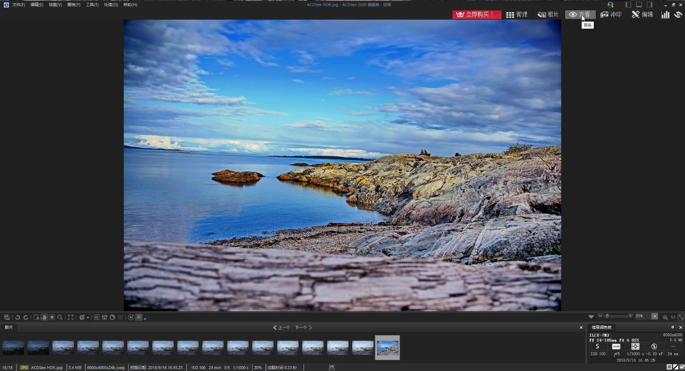Viewport: 685px width, 371px height.
Task: Show image at 1:1 actual size
Action: tap(673, 317)
